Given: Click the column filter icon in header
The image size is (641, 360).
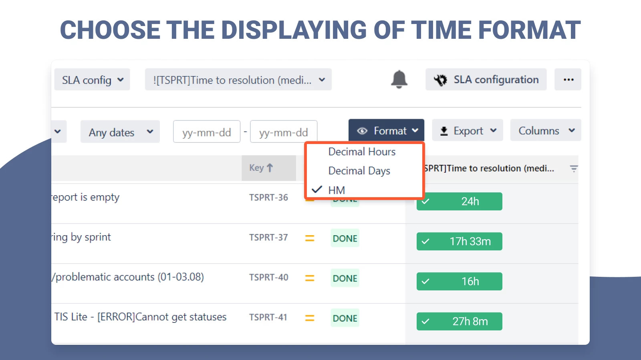Looking at the screenshot, I should [x=574, y=169].
